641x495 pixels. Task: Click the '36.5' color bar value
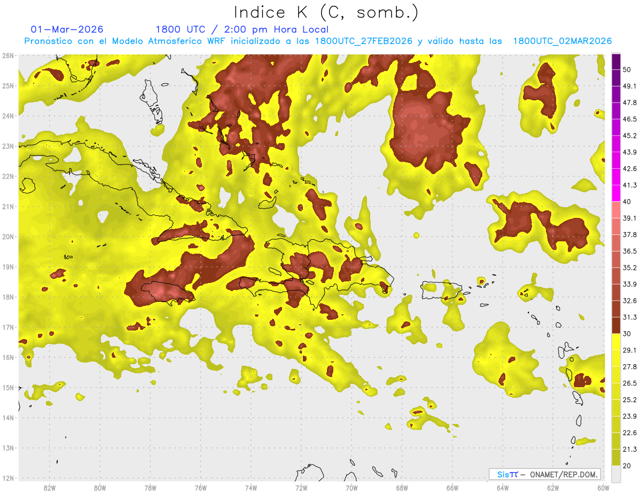[x=630, y=252]
